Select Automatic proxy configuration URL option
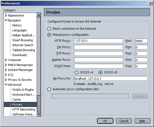This screenshot has height=127, width=154. pos(49,89)
